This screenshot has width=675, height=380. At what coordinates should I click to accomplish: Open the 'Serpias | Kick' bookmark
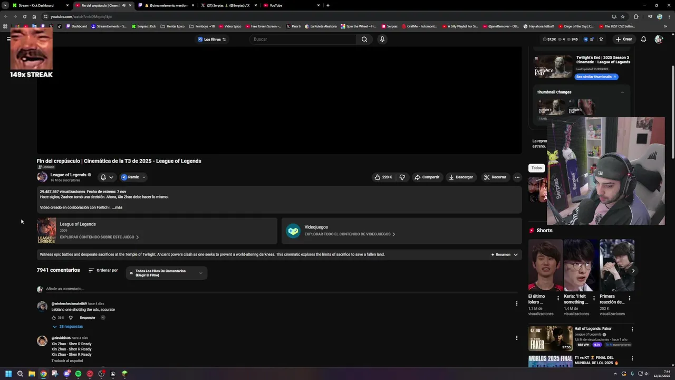click(144, 26)
